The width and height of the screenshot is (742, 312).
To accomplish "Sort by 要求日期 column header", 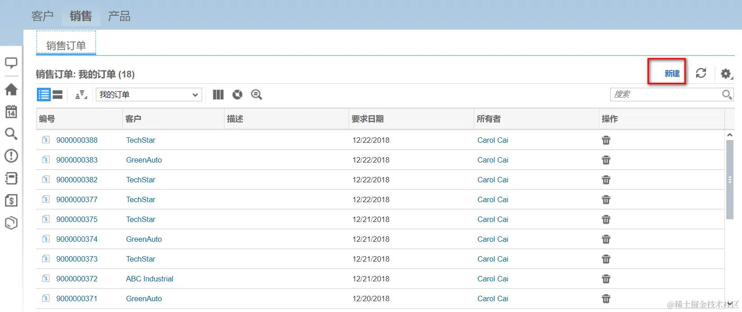I will [368, 119].
